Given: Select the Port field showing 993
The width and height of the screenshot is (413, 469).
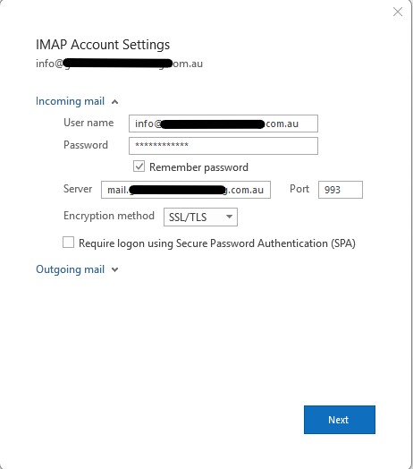Looking at the screenshot, I should 341,190.
